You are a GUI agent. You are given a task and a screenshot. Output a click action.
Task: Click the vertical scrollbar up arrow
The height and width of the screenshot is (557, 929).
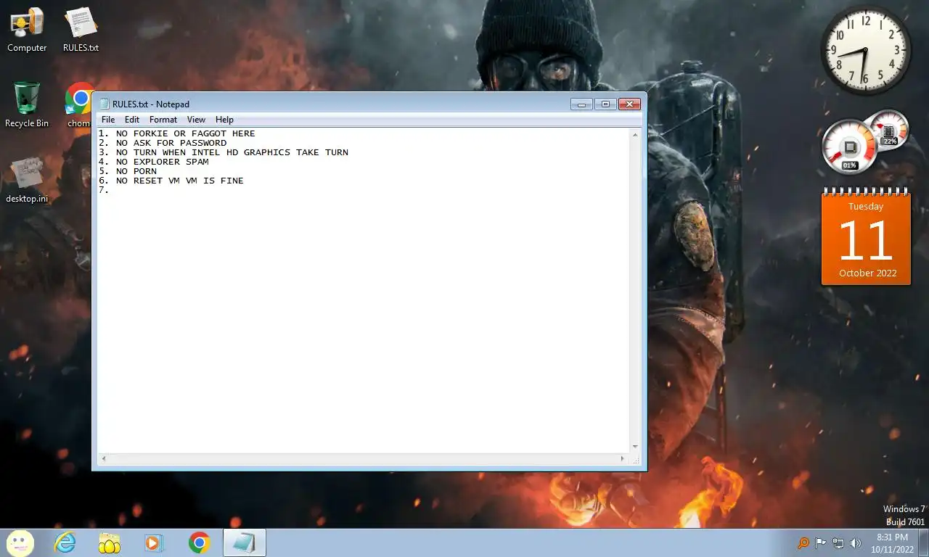click(x=636, y=135)
